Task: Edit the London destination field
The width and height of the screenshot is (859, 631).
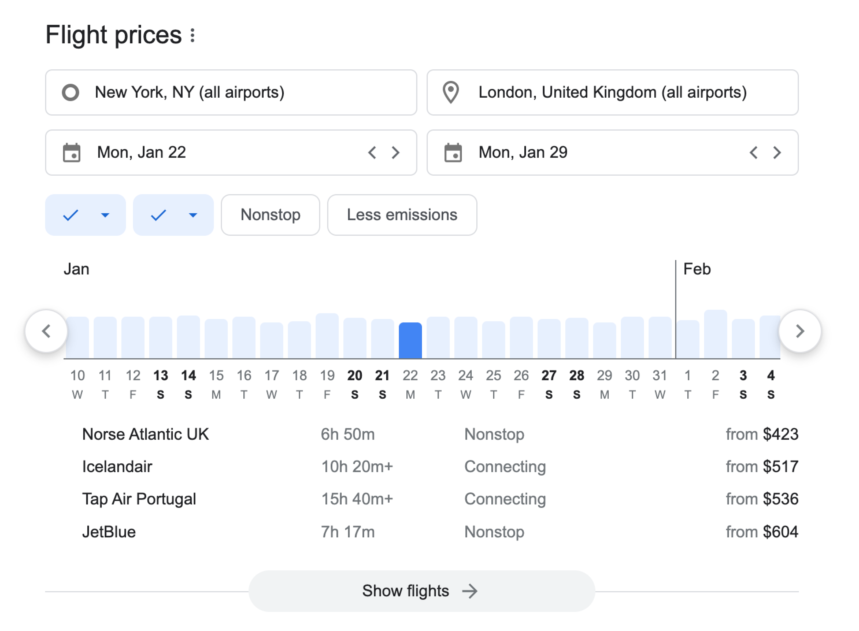Action: pos(612,92)
